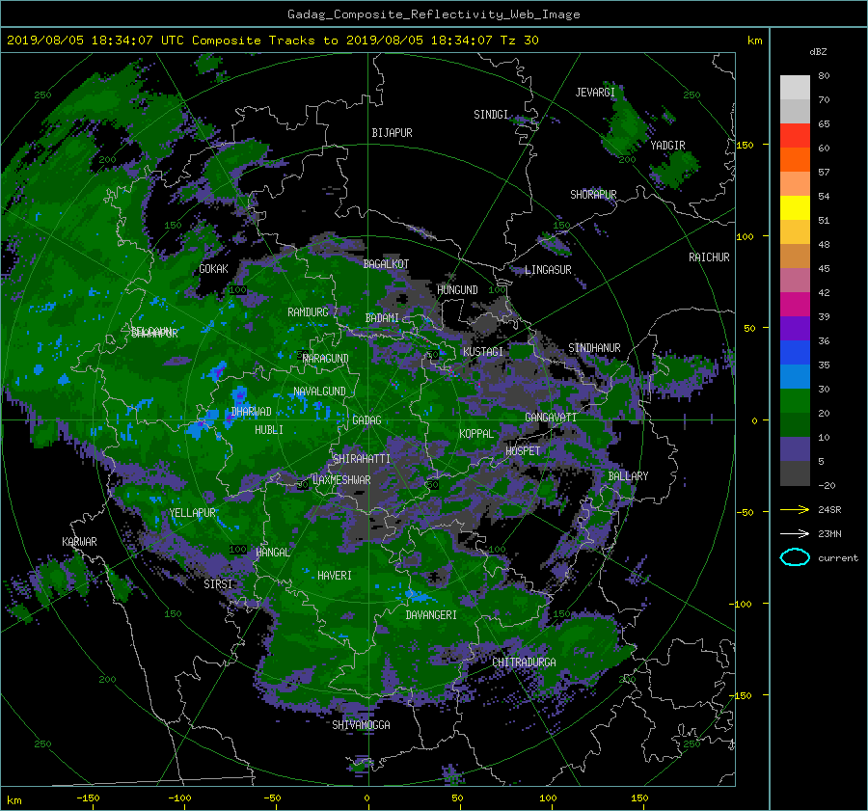This screenshot has height=811, width=868.
Task: Click the YELLAPUR city label
Action: [193, 513]
